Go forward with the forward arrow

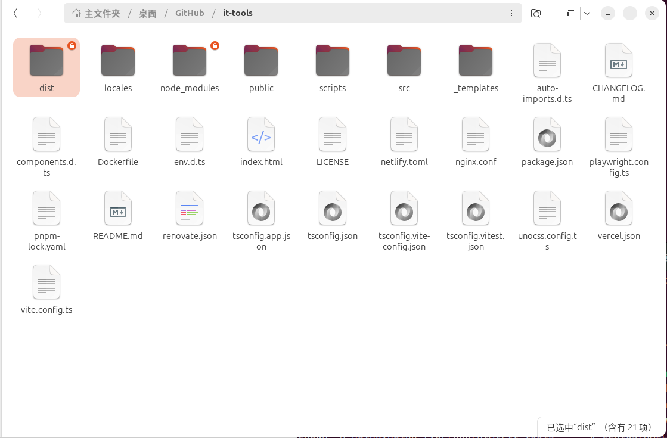point(39,13)
